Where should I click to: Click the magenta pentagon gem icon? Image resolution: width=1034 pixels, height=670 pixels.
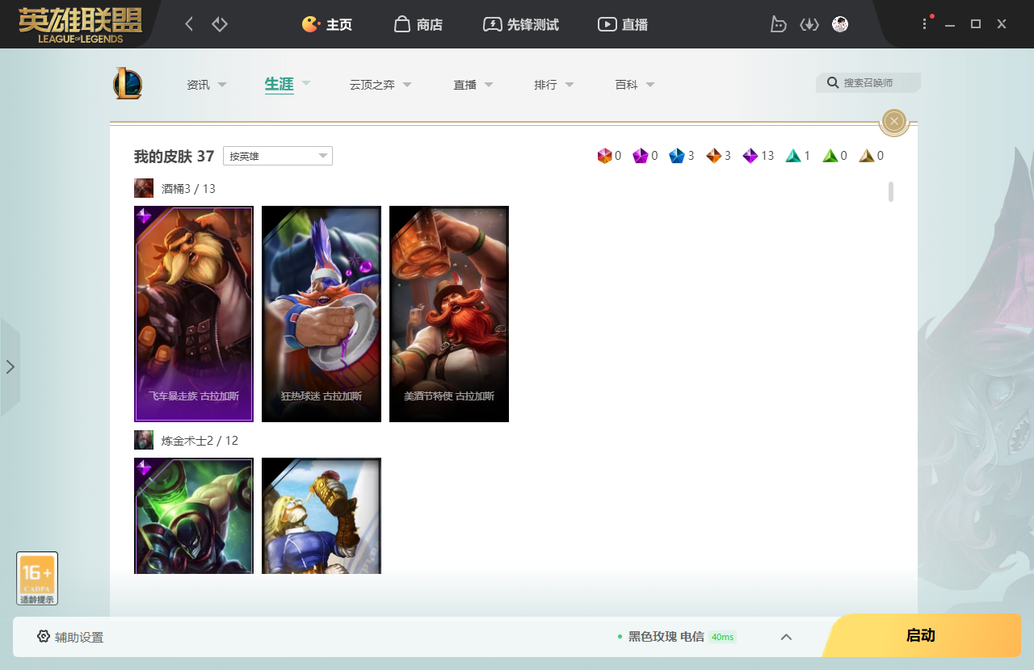(x=641, y=156)
